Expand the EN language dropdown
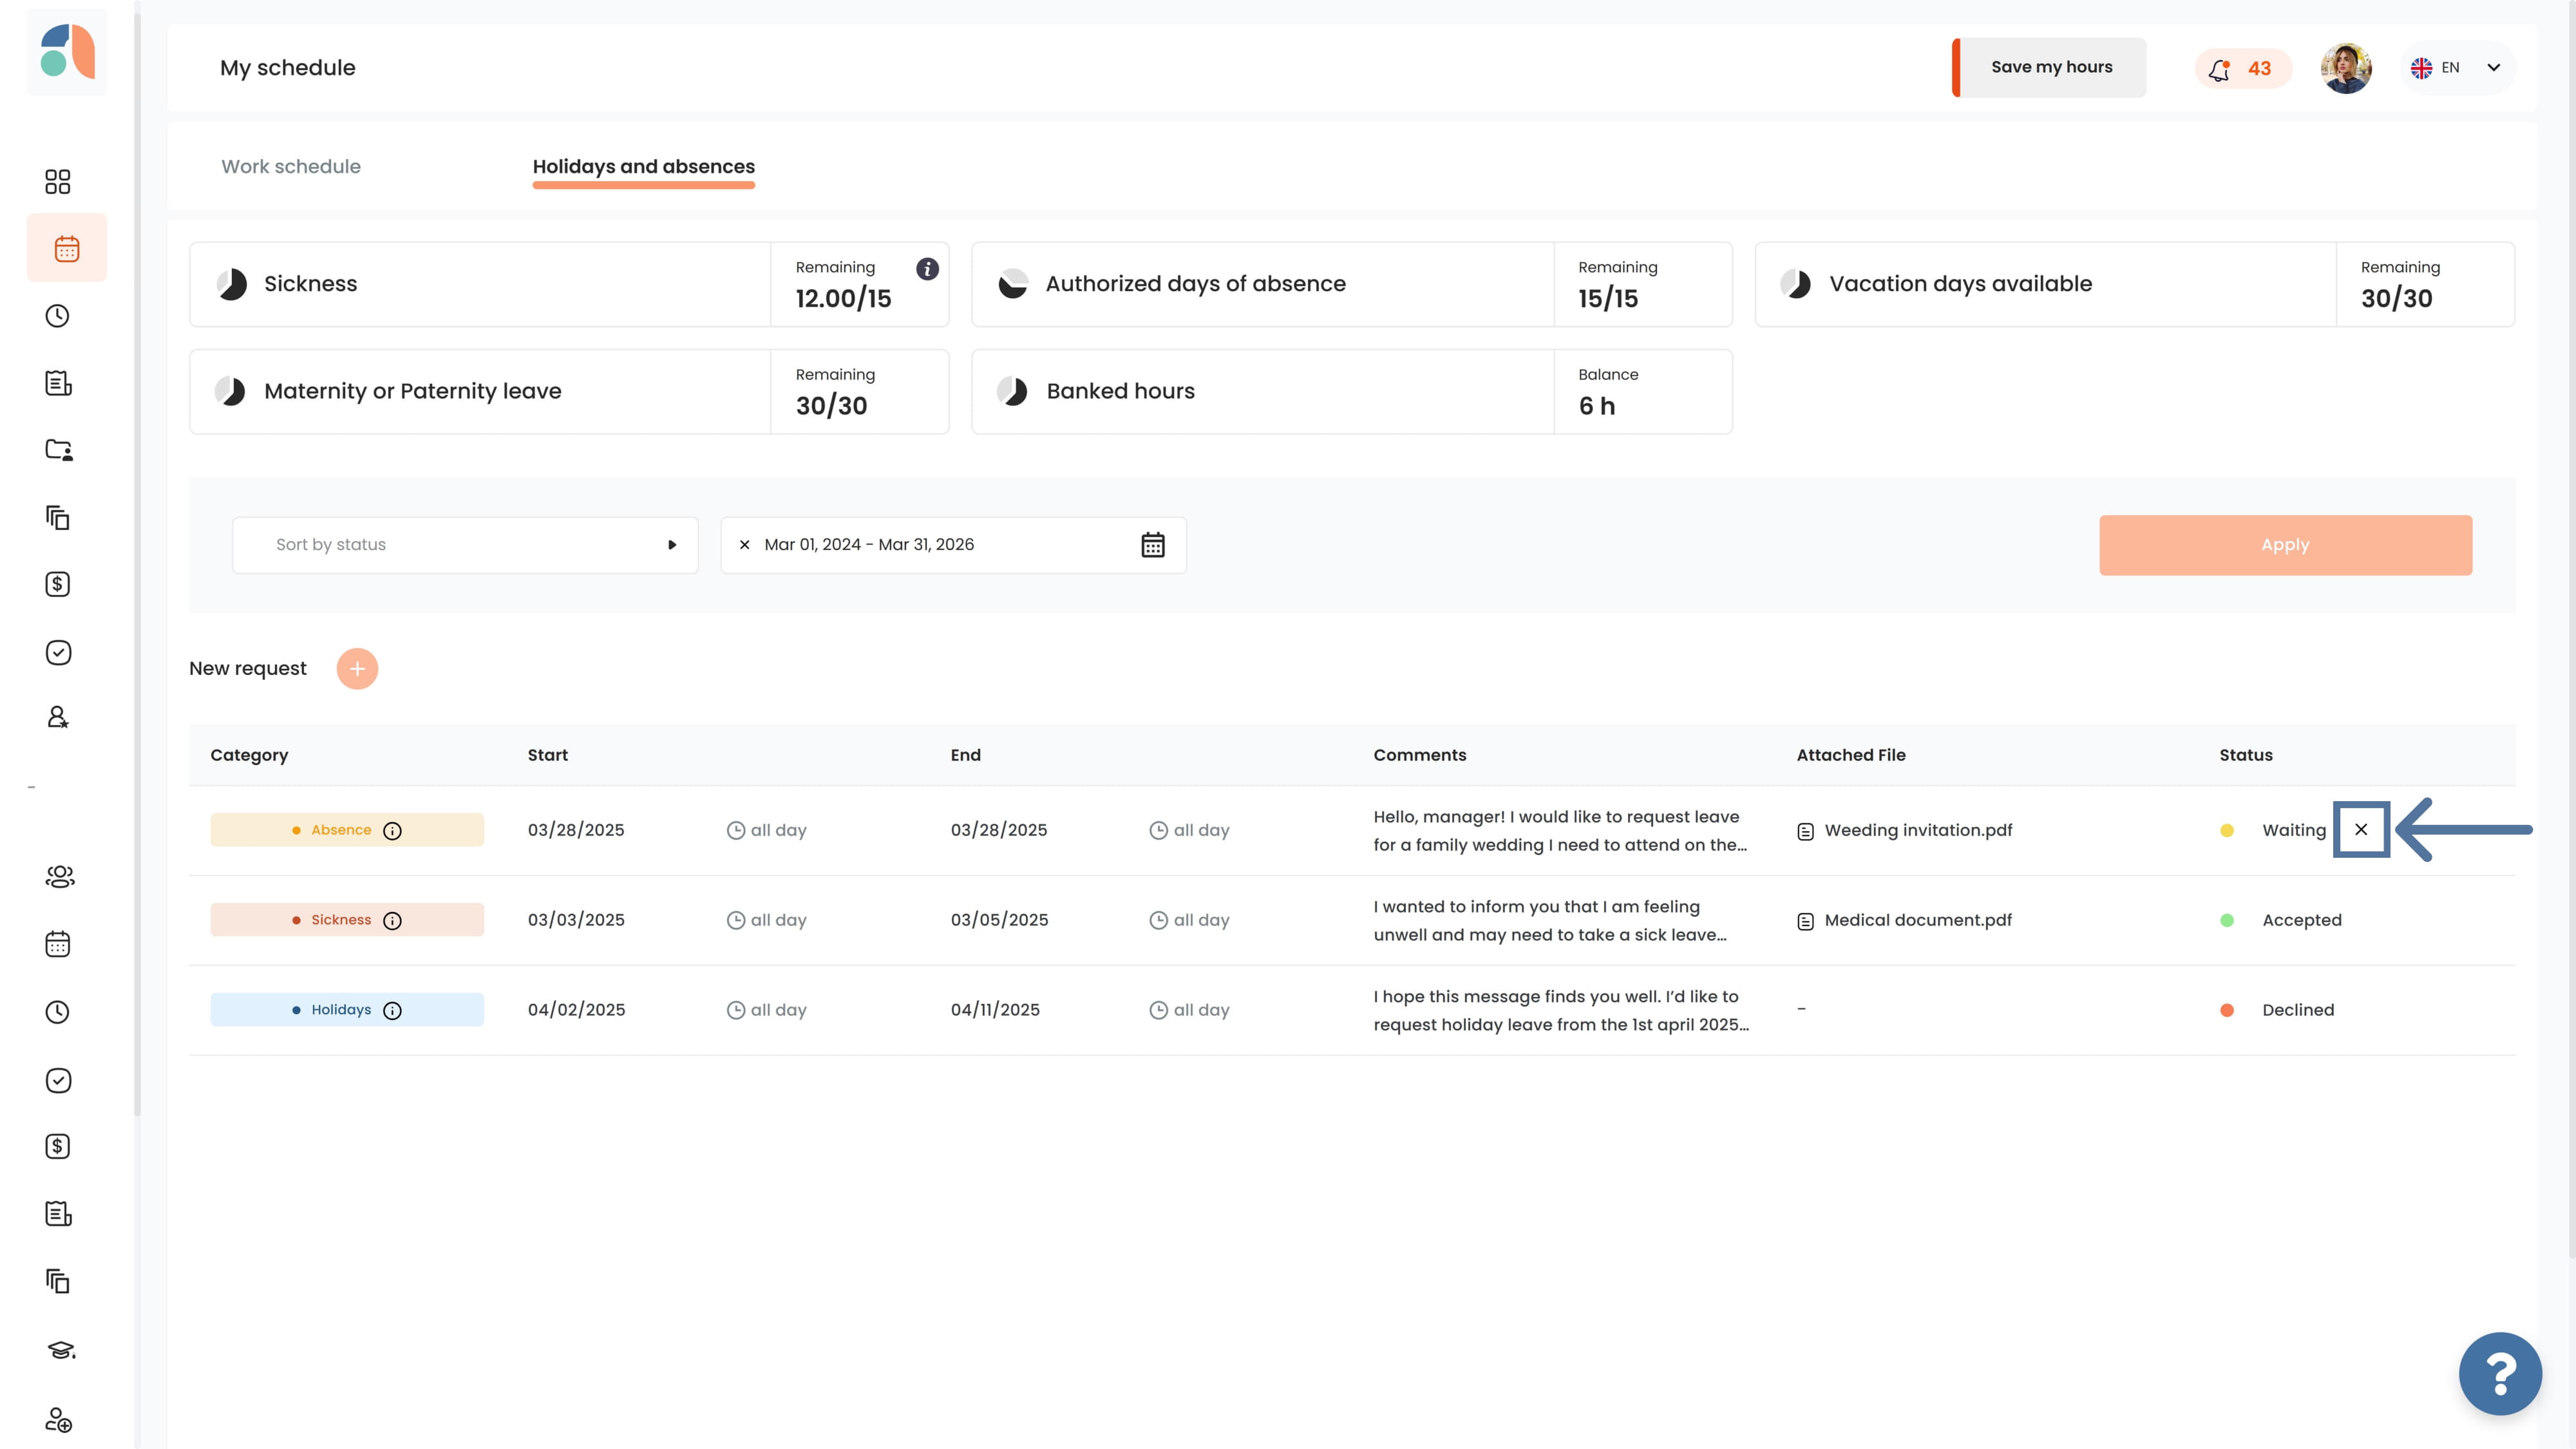This screenshot has height=1449, width=2576. [x=2457, y=68]
